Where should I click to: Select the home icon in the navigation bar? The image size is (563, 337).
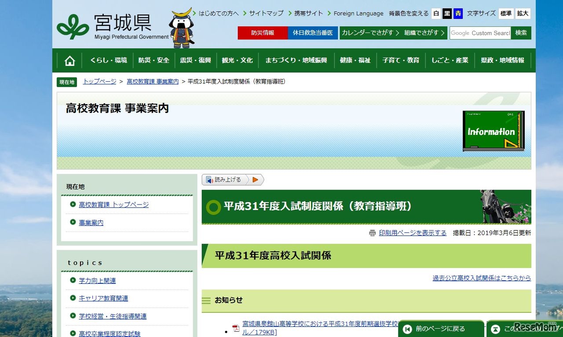point(69,60)
